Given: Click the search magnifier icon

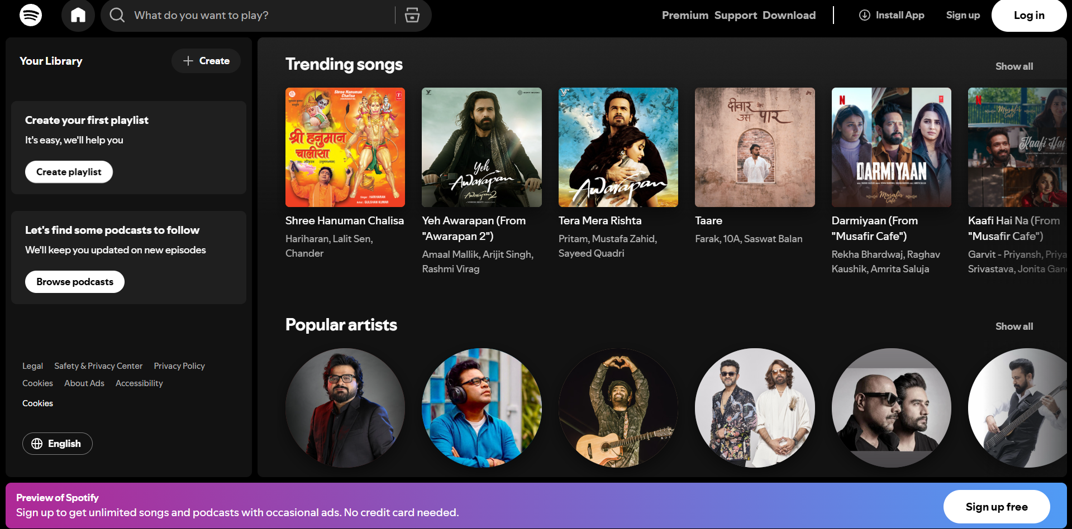Looking at the screenshot, I should pos(117,15).
